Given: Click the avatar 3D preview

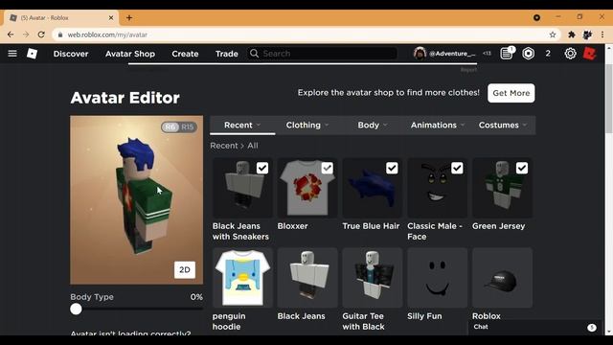Looking at the screenshot, I should [x=136, y=200].
